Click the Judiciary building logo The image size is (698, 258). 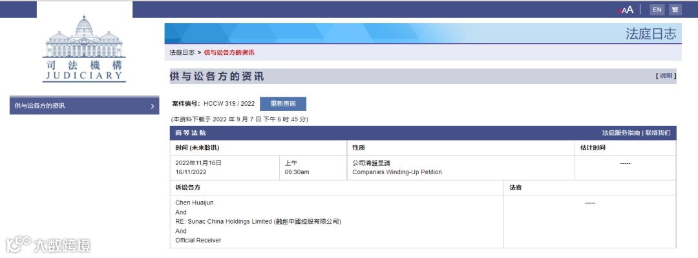click(x=84, y=48)
